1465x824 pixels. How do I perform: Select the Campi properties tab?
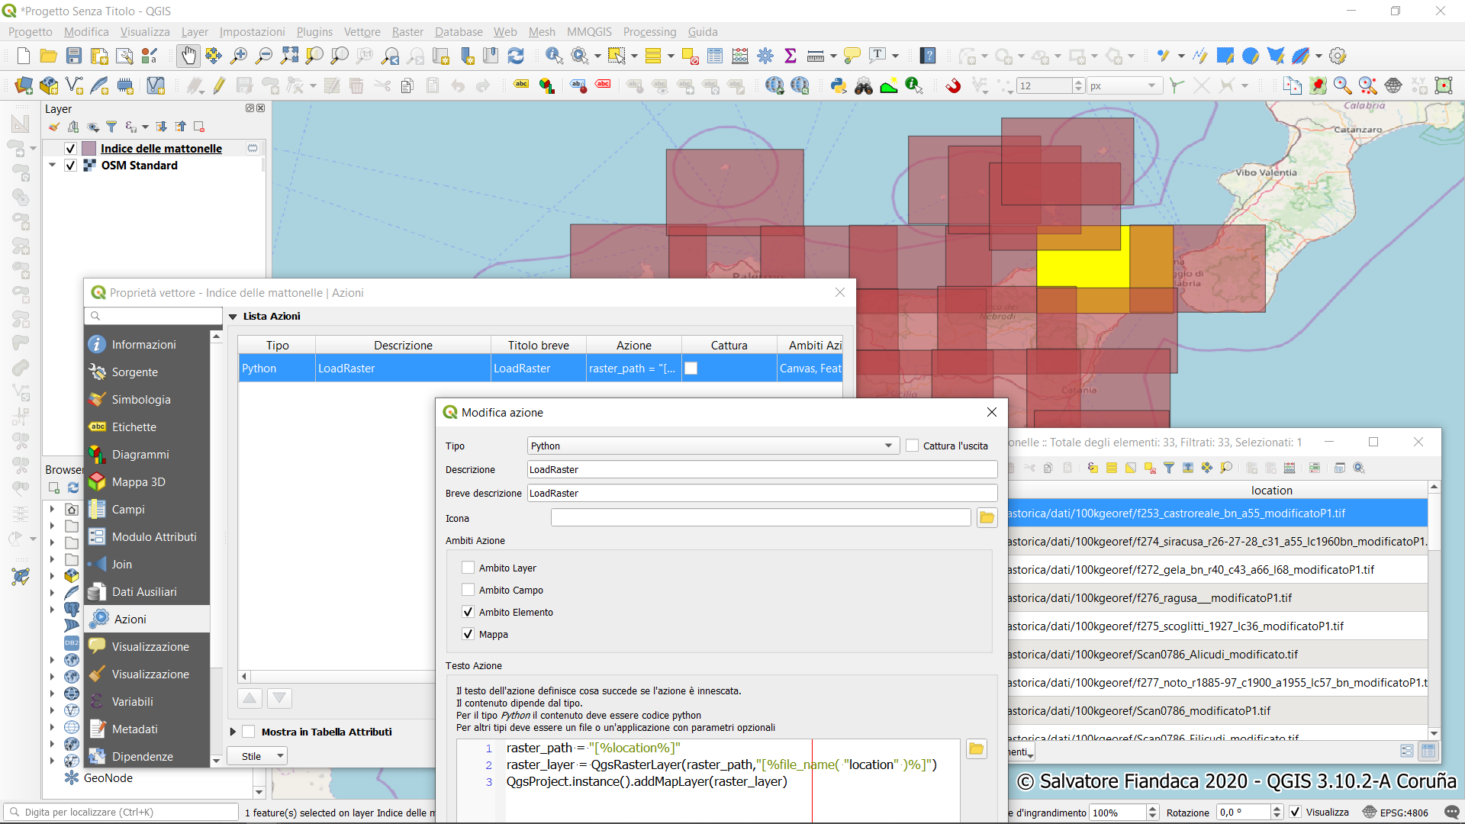click(x=128, y=510)
